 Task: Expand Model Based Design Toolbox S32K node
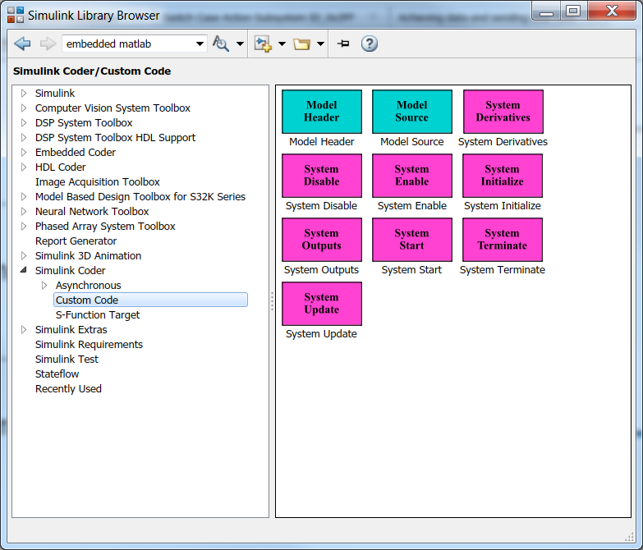24,196
